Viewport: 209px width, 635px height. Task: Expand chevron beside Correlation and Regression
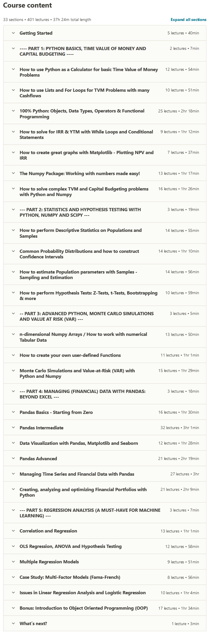pyautogui.click(x=13, y=531)
